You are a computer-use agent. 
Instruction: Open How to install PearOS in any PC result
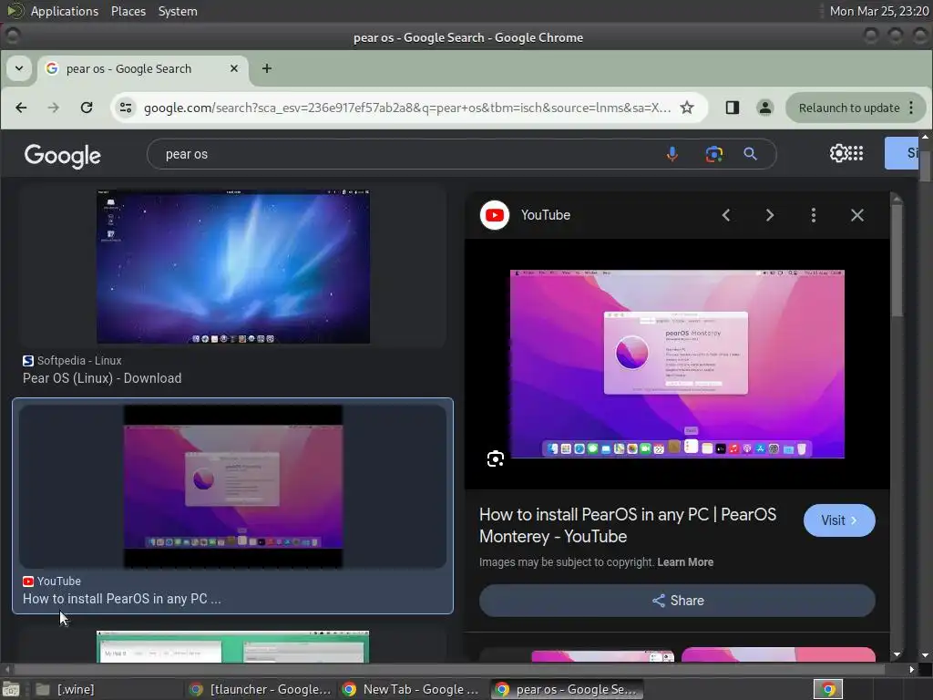click(122, 600)
